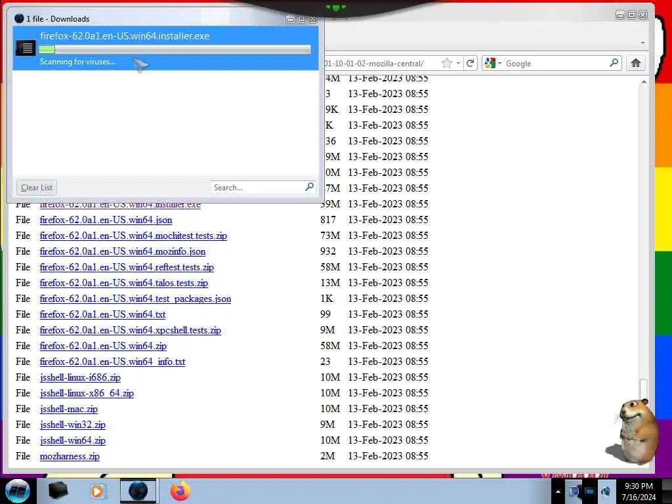672x504 pixels.
Task: Open firefox-62.0a1.en-US.win64.json link
Action: [106, 220]
